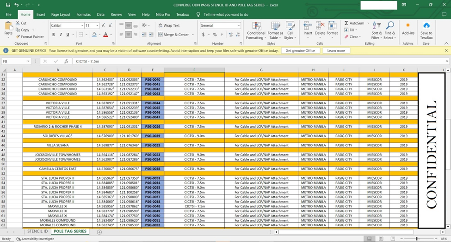Image resolution: width=451 pixels, height=242 pixels.
Task: Open the Formulas ribbon tab
Action: [83, 14]
